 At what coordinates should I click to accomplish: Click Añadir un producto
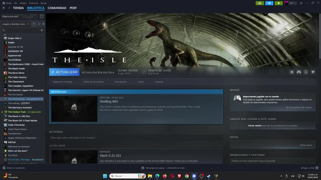[14, 168]
